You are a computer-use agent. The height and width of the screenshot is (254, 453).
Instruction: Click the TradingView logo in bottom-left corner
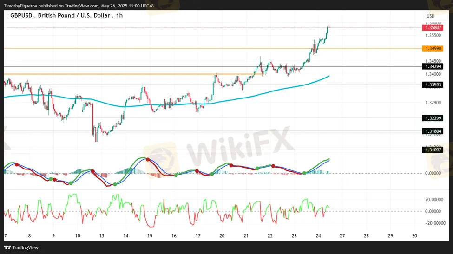tap(22, 247)
